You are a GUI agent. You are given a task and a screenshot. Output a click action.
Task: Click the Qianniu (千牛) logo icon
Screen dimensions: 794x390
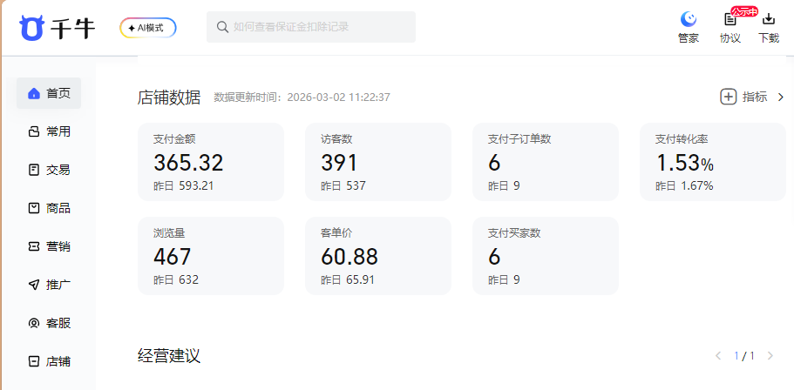[32, 27]
